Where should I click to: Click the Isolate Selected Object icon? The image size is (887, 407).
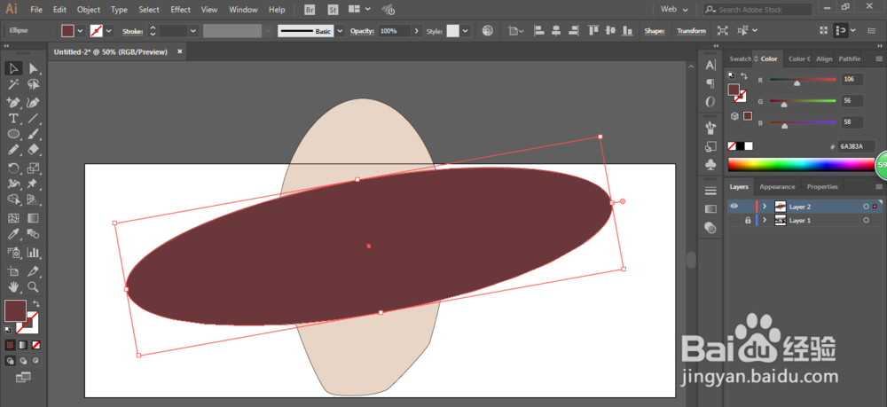coord(722,31)
